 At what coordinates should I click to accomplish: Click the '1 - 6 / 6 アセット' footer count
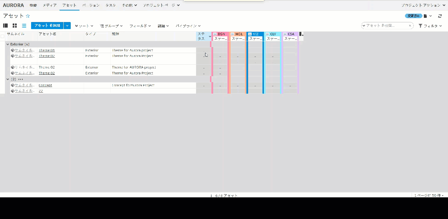point(224,196)
